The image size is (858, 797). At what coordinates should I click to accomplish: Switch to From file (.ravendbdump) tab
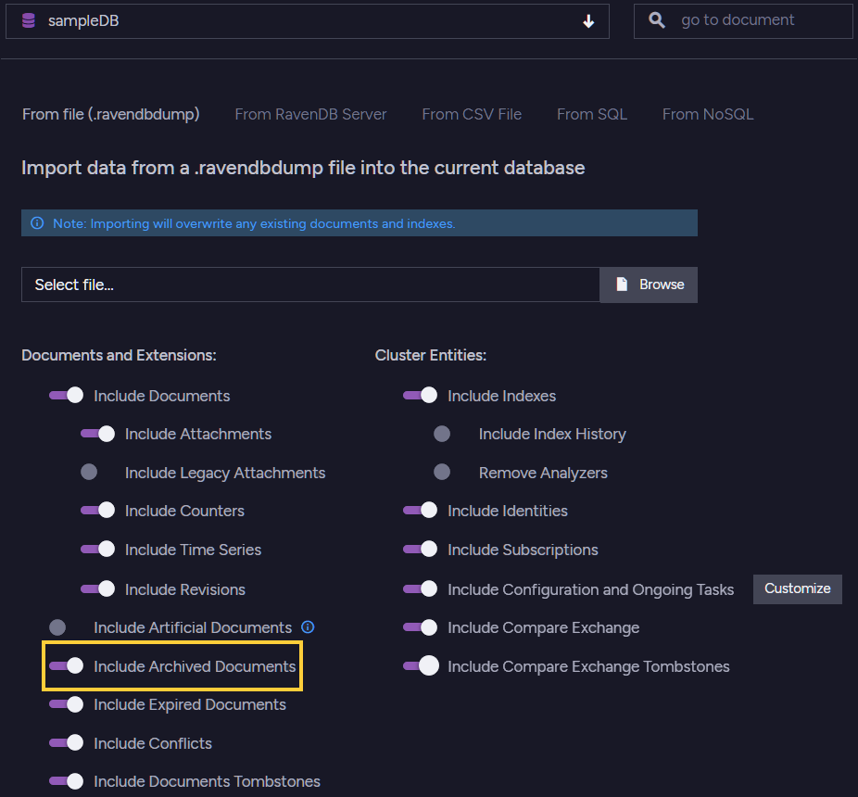coord(110,114)
